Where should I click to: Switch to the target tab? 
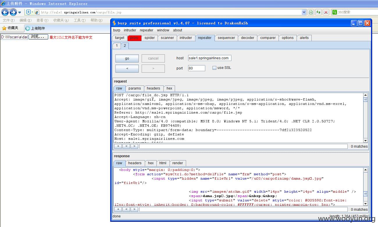[120, 38]
